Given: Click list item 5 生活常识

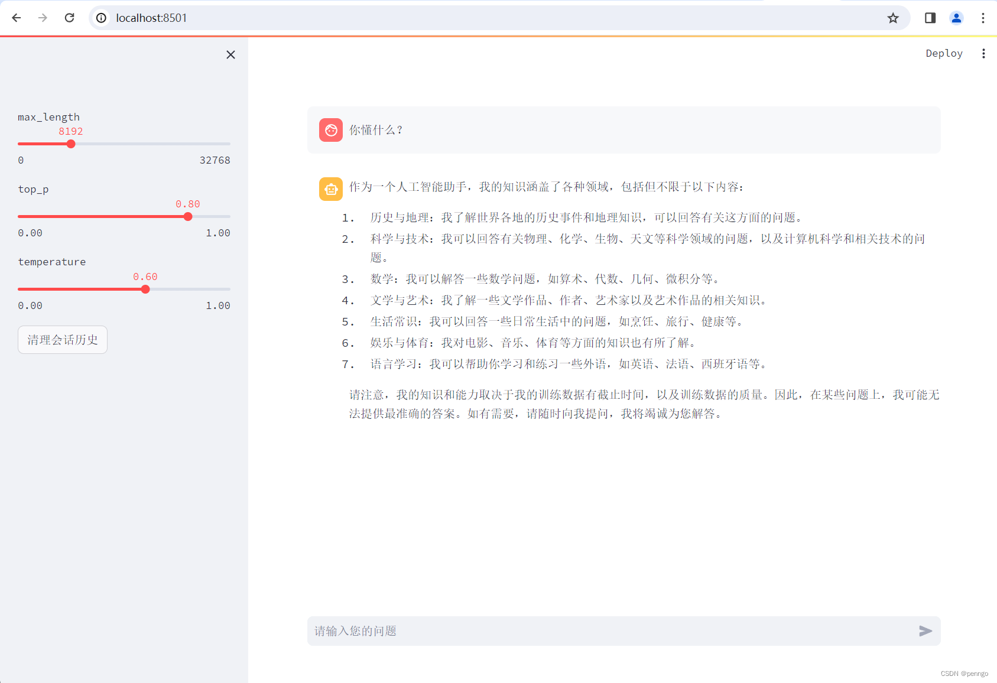Looking at the screenshot, I should coord(557,321).
